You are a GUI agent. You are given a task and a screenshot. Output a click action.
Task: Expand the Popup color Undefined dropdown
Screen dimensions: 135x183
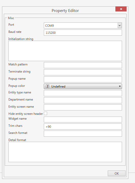tap(83, 86)
